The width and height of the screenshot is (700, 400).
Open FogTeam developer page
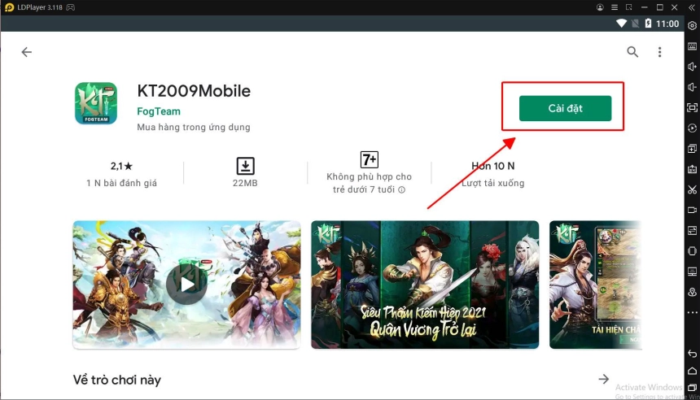pyautogui.click(x=159, y=111)
